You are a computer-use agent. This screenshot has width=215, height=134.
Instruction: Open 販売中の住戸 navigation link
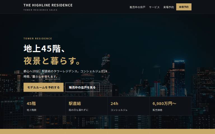pos(137,7)
